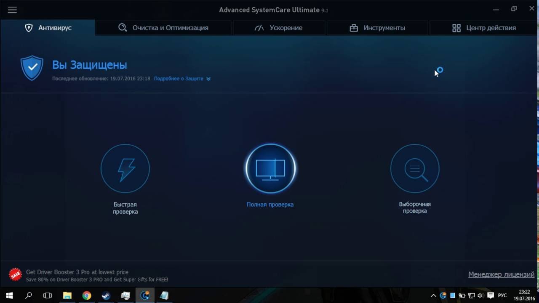Click the blue square tray icon

coord(453,295)
